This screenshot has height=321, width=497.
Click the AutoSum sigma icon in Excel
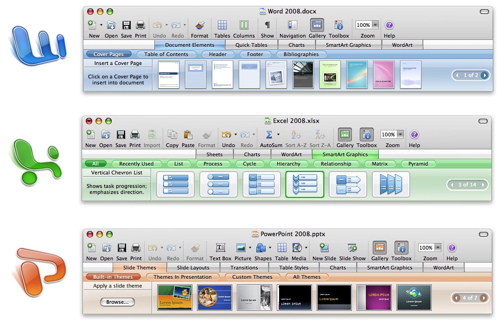point(269,135)
